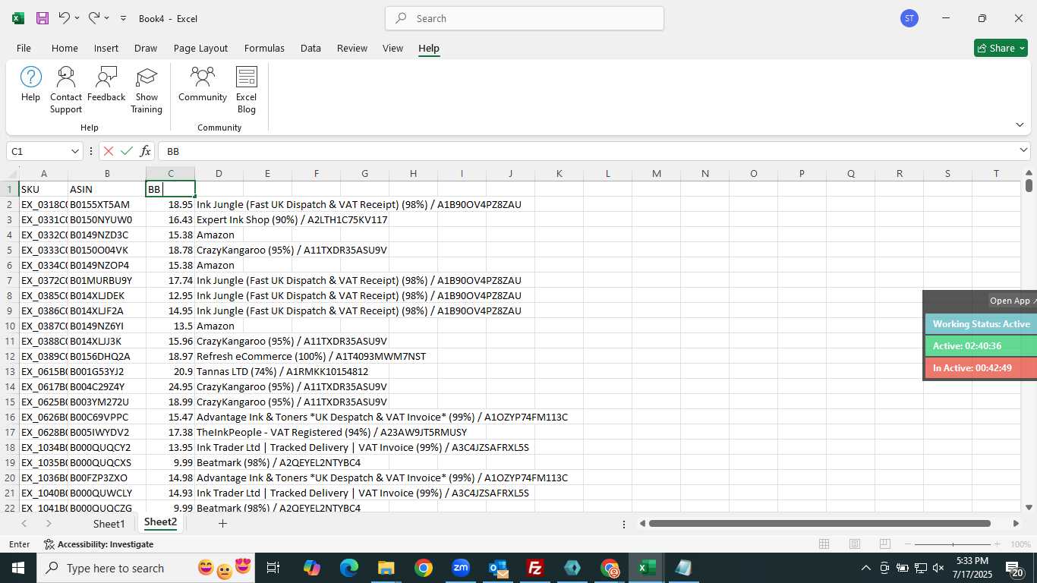Switch to the Data tab

coord(310,48)
